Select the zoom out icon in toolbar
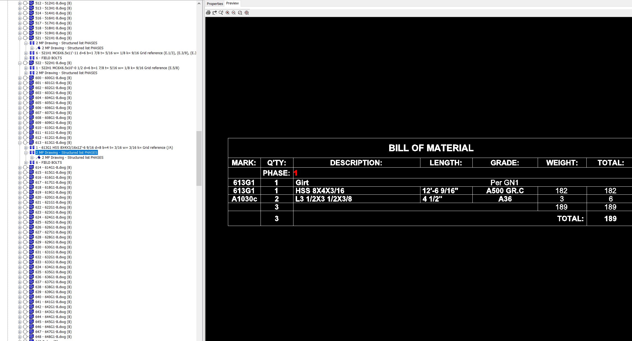This screenshot has width=632, height=341. [234, 13]
